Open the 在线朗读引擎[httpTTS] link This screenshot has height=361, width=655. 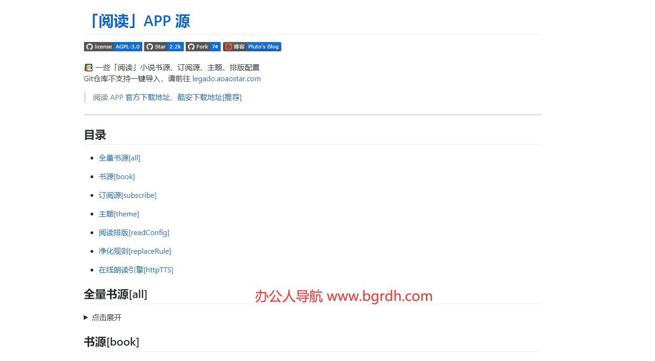coord(136,270)
